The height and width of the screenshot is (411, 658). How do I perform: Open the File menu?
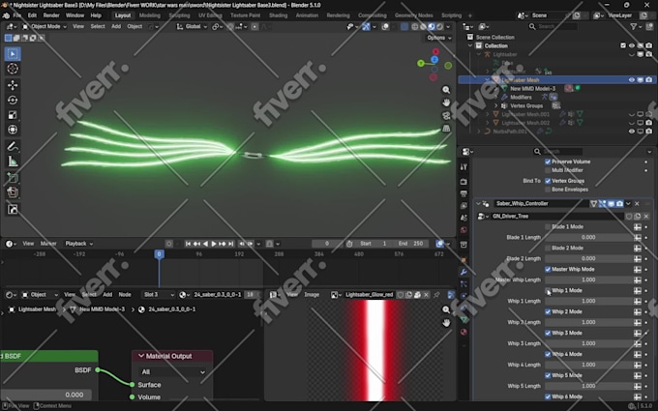(16, 15)
